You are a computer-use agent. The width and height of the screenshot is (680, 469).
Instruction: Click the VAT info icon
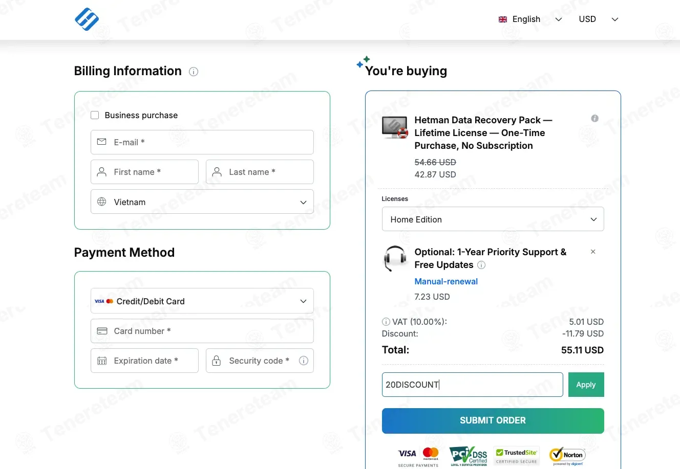tap(386, 322)
